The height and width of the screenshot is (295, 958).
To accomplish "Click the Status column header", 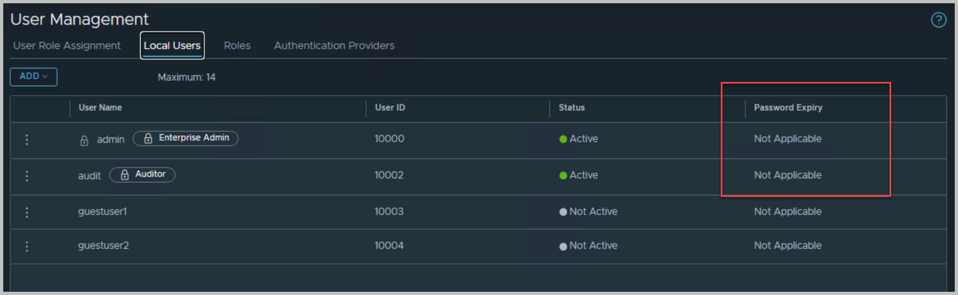I will click(571, 108).
